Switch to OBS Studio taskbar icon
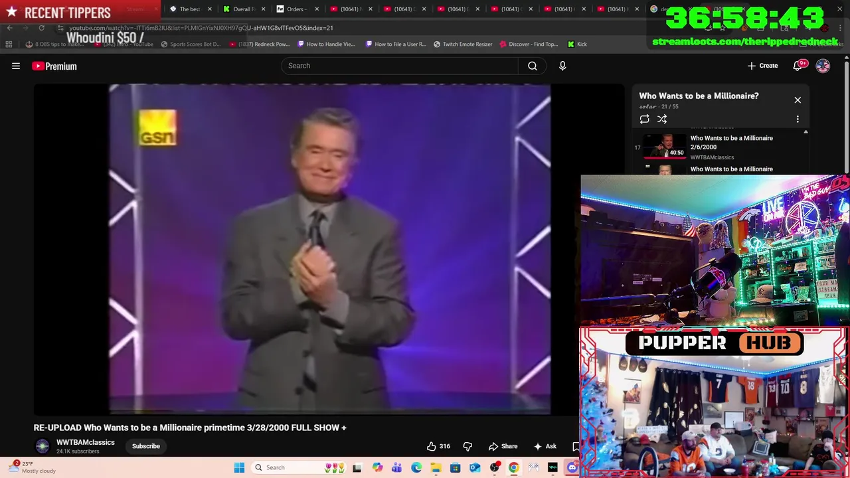Image resolution: width=850 pixels, height=478 pixels. pyautogui.click(x=494, y=467)
